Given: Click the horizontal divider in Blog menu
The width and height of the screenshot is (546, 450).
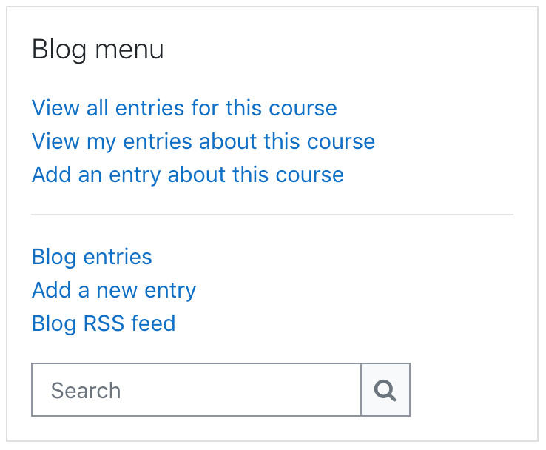Looking at the screenshot, I should point(272,215).
